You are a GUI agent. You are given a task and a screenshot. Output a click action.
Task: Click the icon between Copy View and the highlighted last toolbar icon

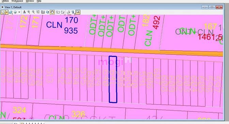[73, 12]
